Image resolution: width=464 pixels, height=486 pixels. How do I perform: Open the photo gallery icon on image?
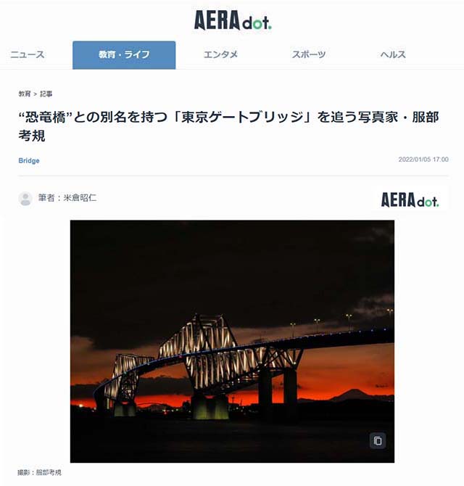pos(378,440)
